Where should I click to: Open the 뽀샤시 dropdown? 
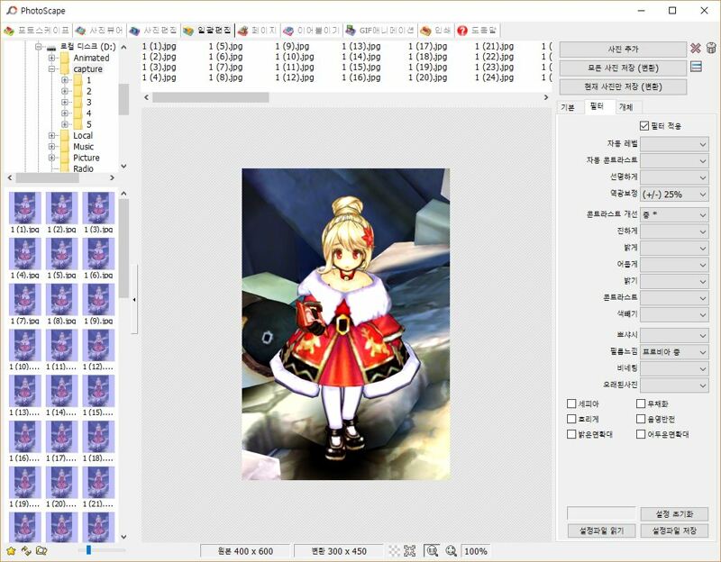674,335
